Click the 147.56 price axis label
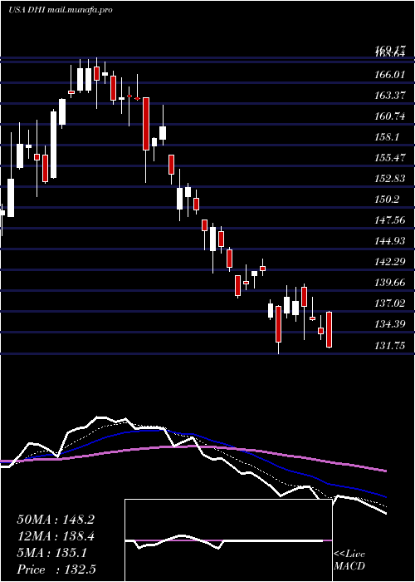 [x=389, y=220]
